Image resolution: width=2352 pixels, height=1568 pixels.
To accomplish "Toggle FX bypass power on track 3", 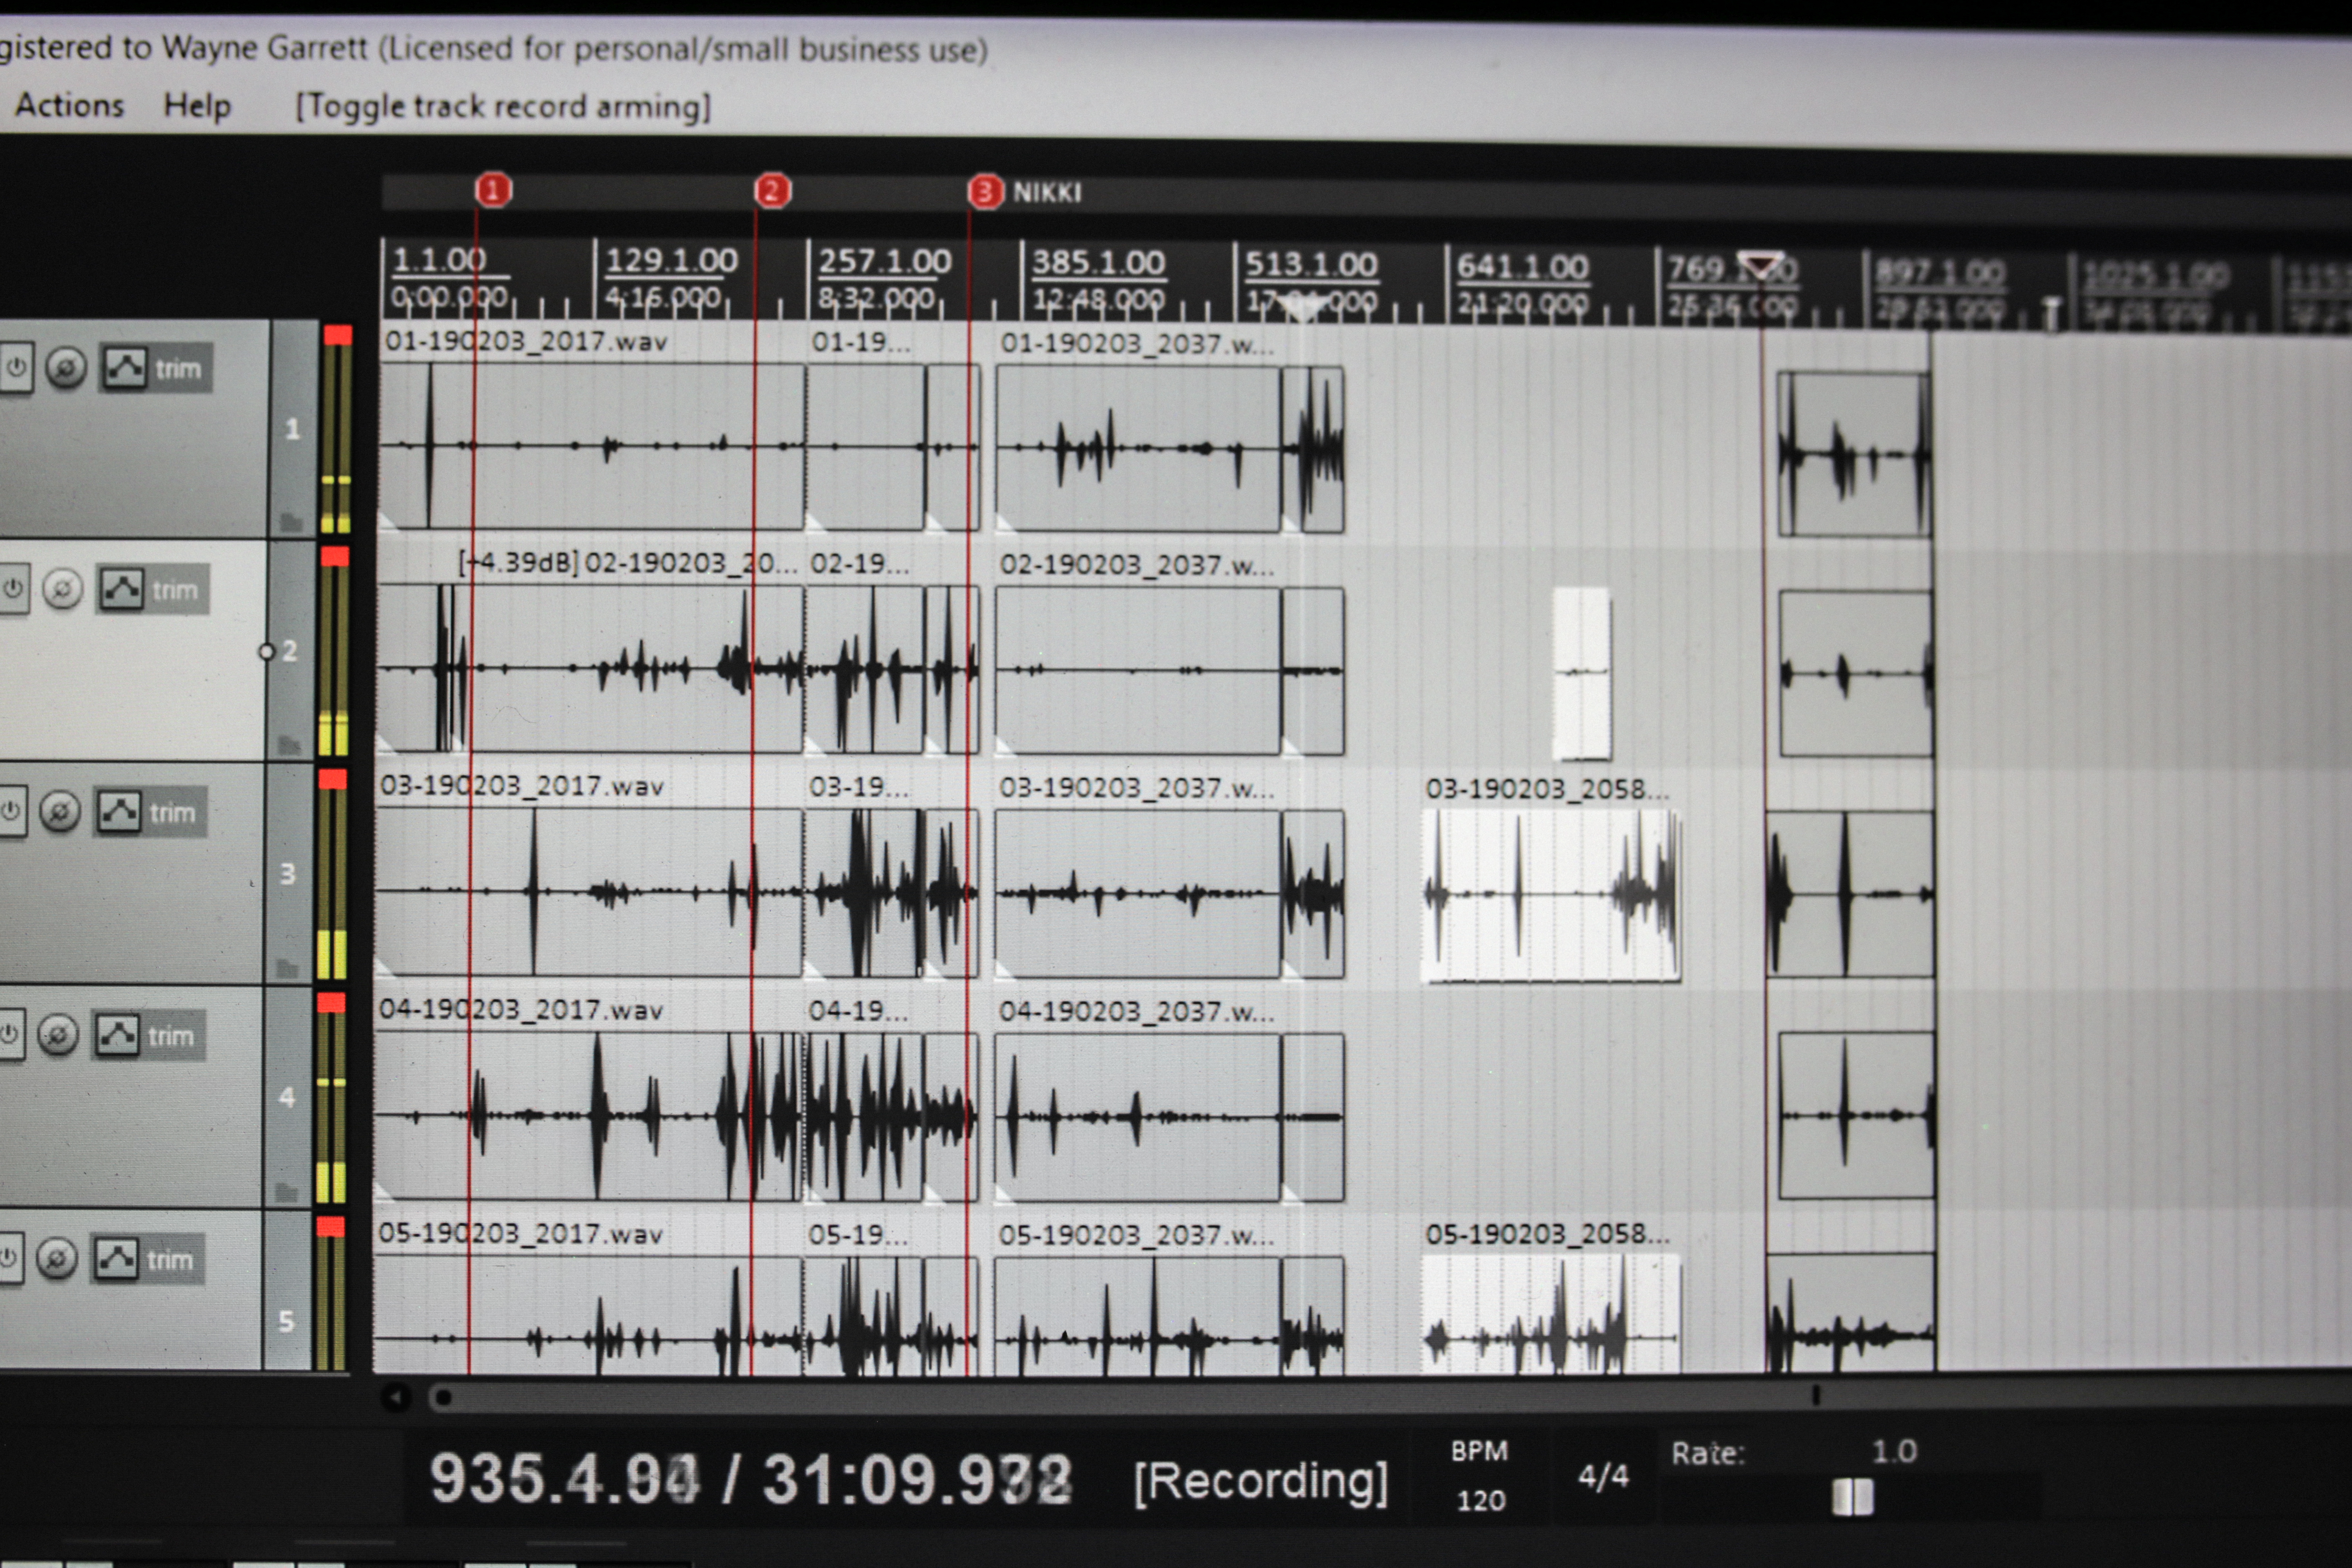I will pyautogui.click(x=11, y=811).
